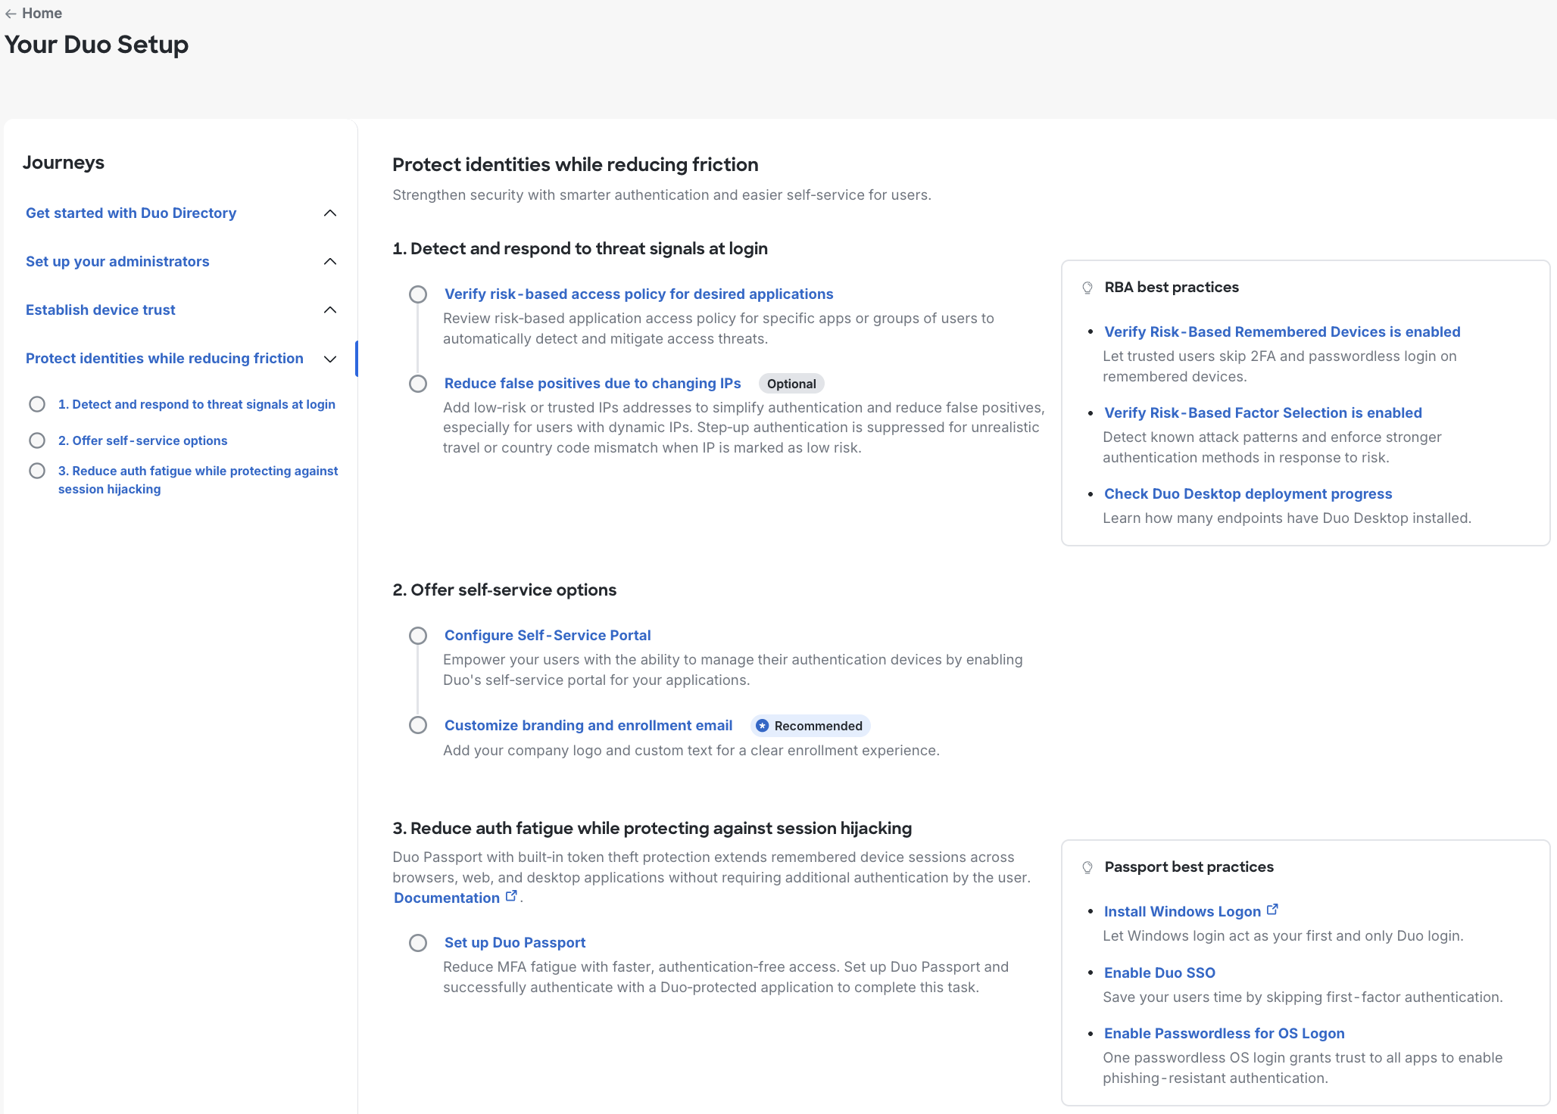Viewport: 1557px width, 1114px height.
Task: Open the Documentation link
Action: [x=447, y=898]
